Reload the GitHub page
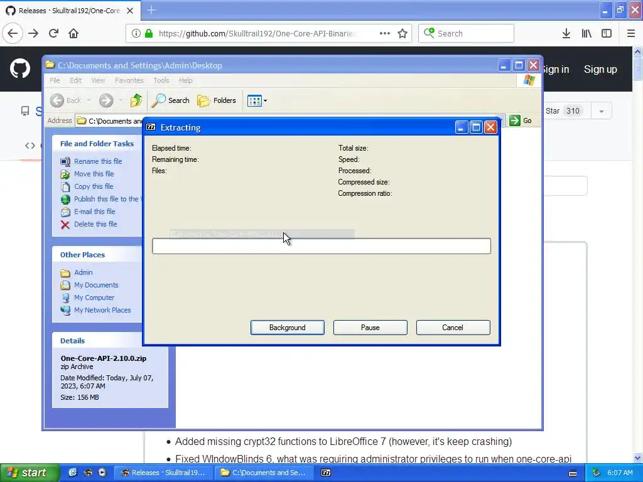The width and height of the screenshot is (643, 482). point(53,33)
